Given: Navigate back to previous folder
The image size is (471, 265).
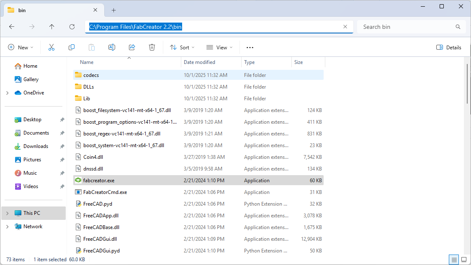Looking at the screenshot, I should click(12, 27).
